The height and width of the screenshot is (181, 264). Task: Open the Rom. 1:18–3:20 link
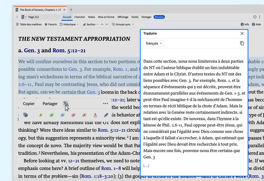97,176
